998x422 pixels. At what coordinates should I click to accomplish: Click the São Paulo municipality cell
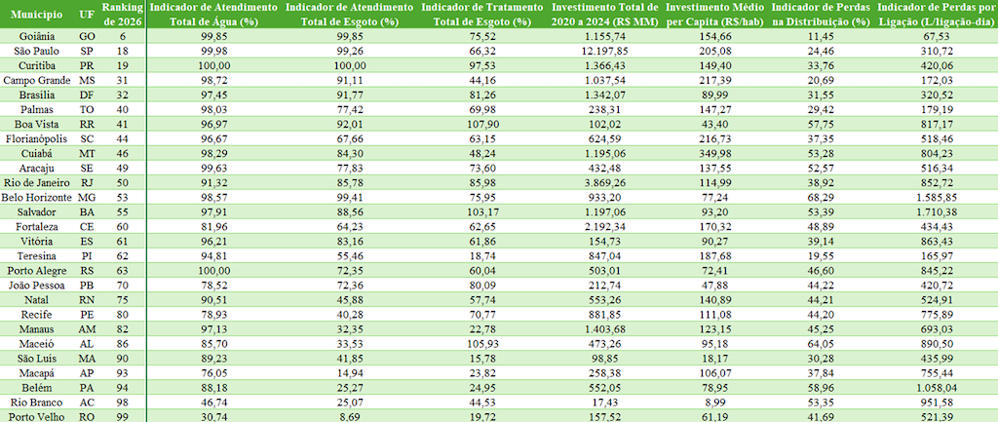point(37,51)
